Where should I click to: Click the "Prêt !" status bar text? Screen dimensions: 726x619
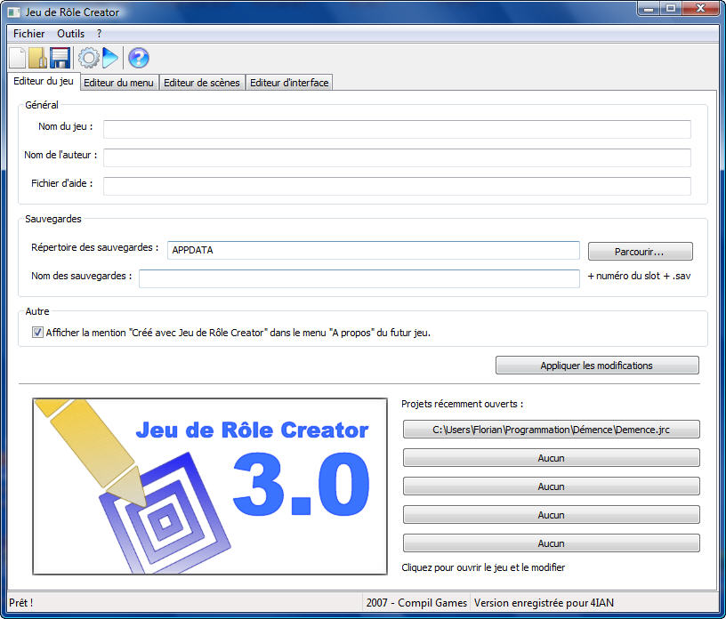[20, 603]
